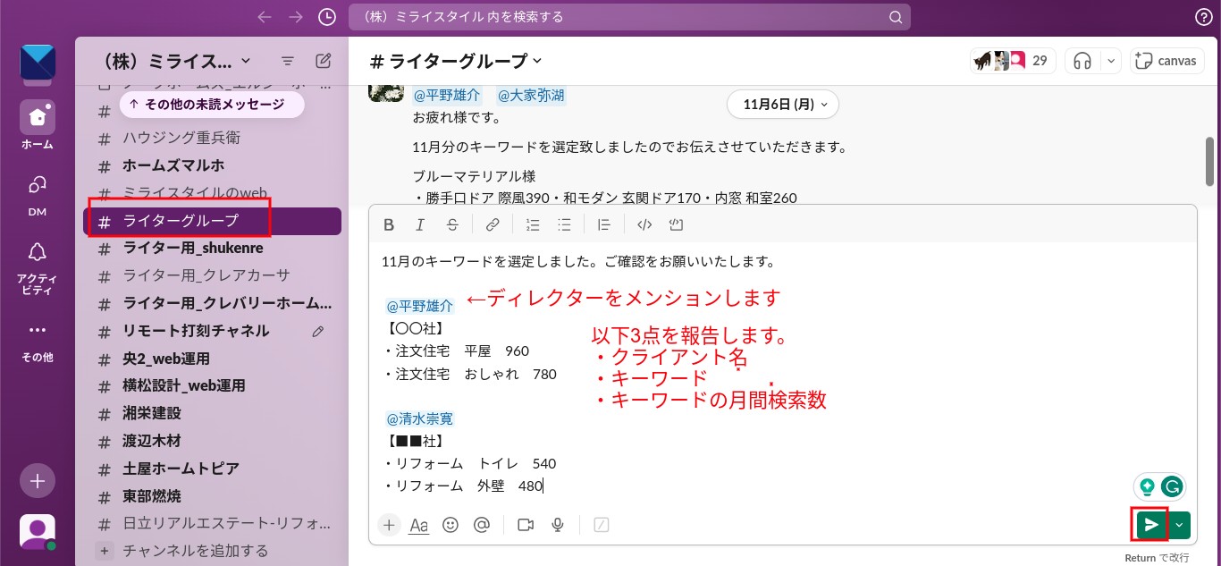Click the bold formatting icon
Viewport: 1221px width, 566px height.
pos(389,224)
